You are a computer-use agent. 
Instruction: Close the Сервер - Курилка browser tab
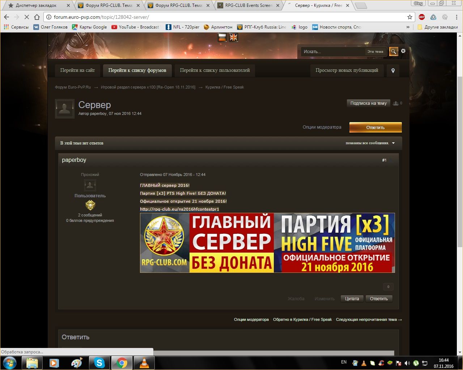(347, 5)
